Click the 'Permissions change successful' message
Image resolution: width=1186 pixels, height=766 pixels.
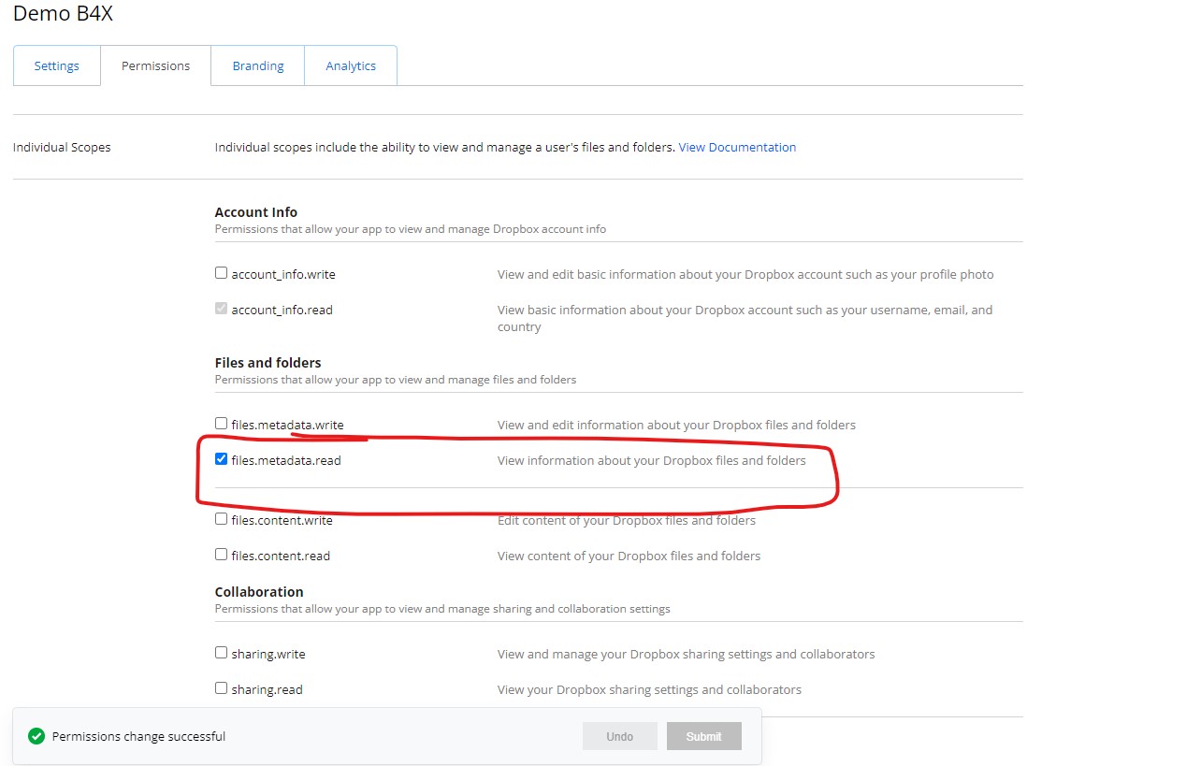click(138, 736)
